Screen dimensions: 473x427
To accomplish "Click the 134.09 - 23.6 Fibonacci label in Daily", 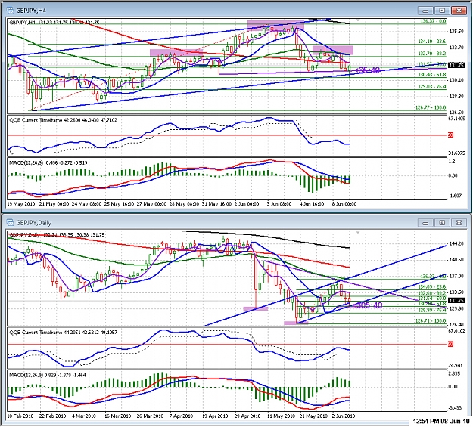I will tap(431, 286).
